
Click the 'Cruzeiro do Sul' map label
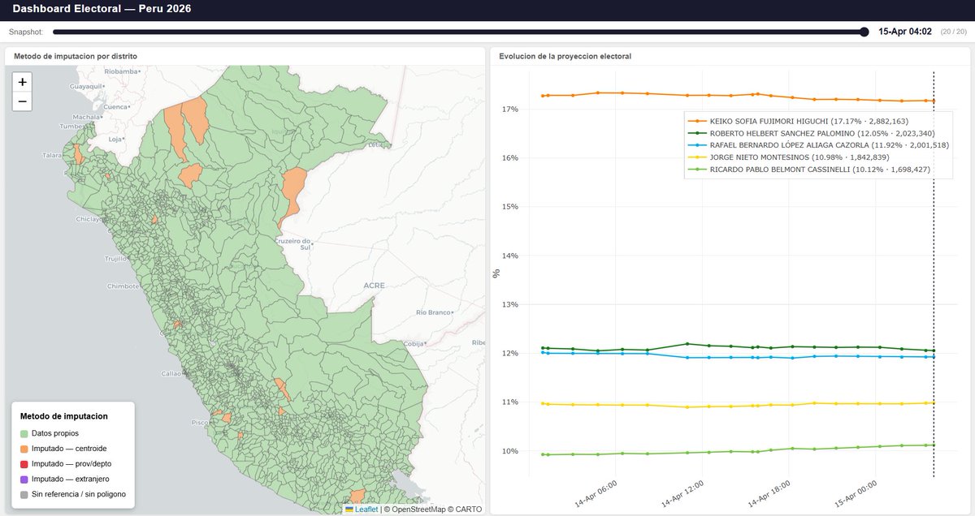(295, 244)
